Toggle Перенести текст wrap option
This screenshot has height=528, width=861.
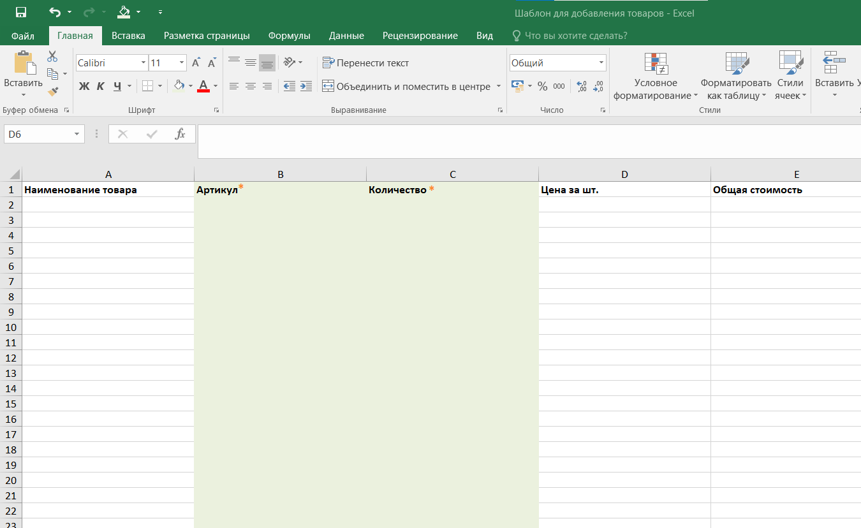(365, 63)
